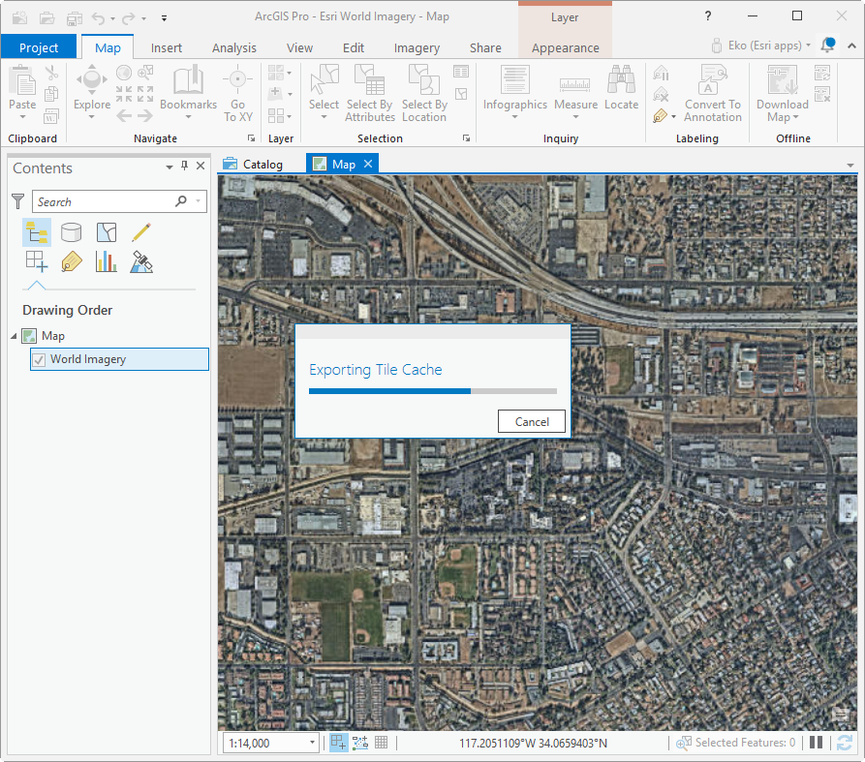Click the Exporting Tile Cache progress bar
Viewport: 865px width, 762px height.
coord(433,391)
